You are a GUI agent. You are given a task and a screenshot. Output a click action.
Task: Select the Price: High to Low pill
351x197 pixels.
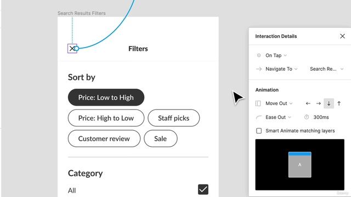(106, 118)
